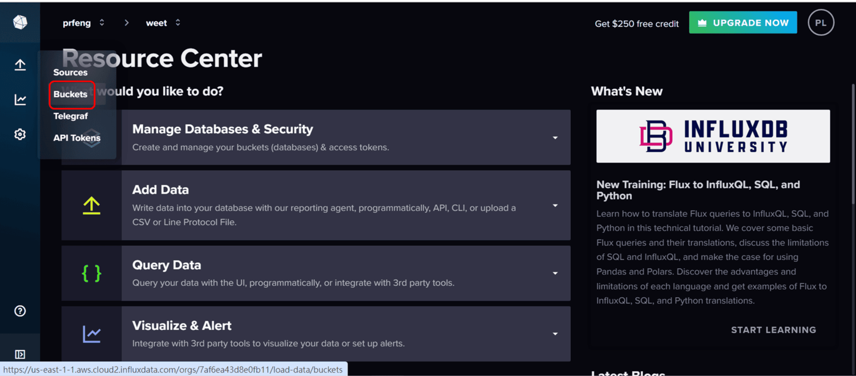Viewport: 856px width, 376px height.
Task: Click the 'Query your data with the UI' description
Action: tap(293, 282)
